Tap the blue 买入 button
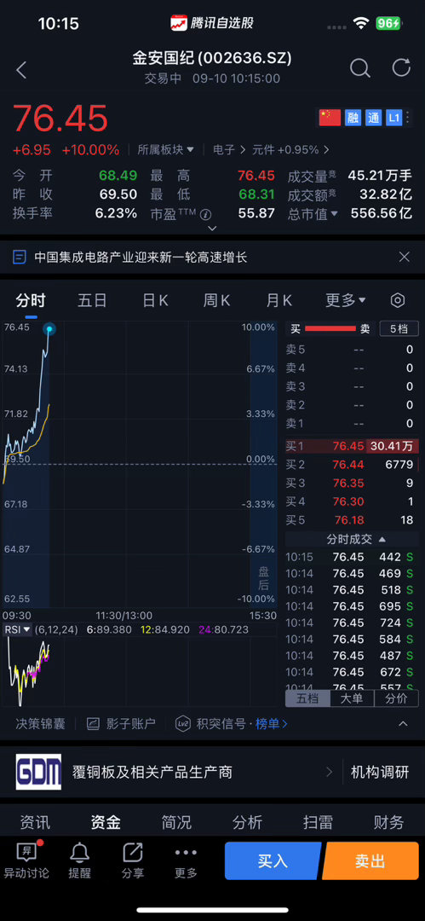 273,861
